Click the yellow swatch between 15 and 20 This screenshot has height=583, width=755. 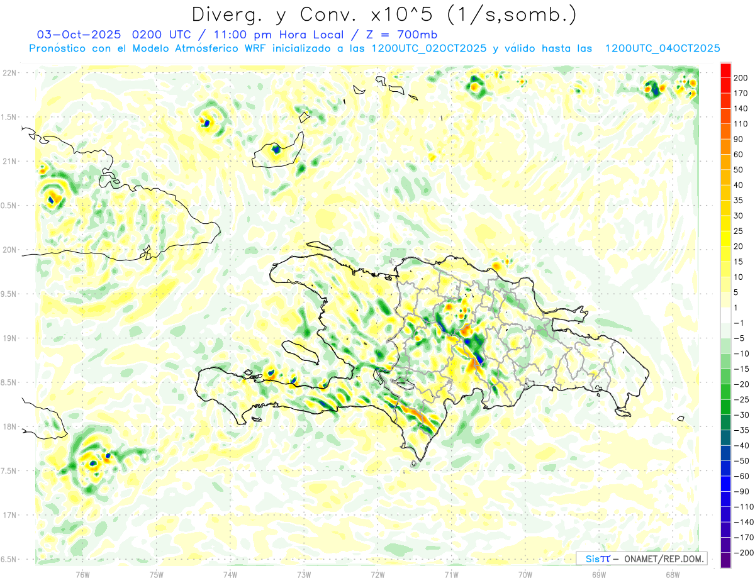click(x=725, y=254)
